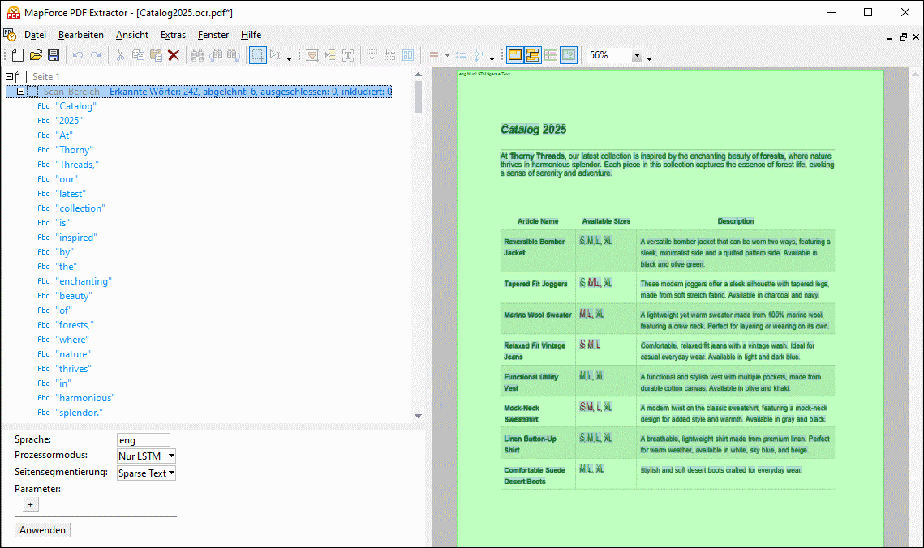This screenshot has height=548, width=924.
Task: Save the file with the floppy icon
Action: coord(54,55)
